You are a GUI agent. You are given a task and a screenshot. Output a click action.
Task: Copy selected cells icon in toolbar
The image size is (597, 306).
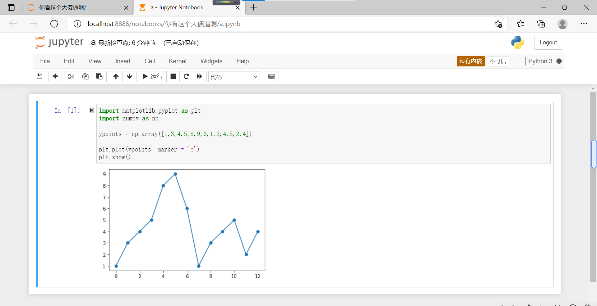pos(85,76)
